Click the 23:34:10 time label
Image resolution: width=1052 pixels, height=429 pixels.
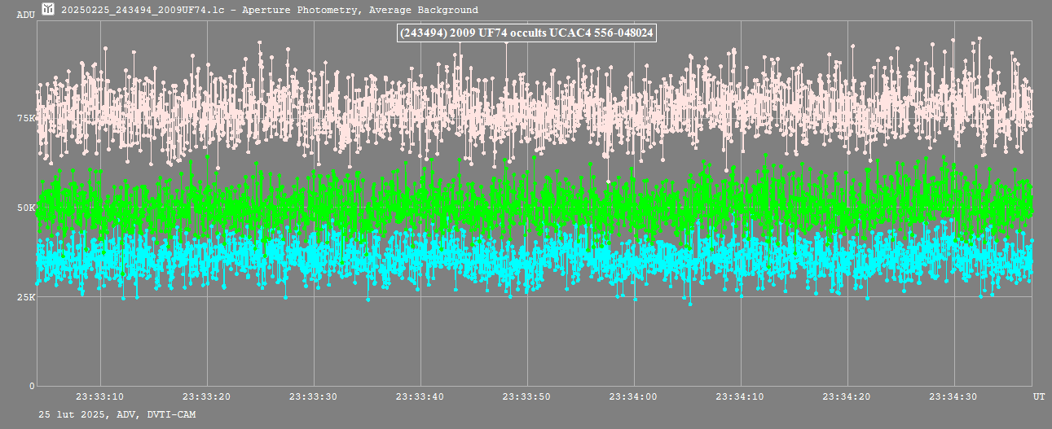point(741,396)
